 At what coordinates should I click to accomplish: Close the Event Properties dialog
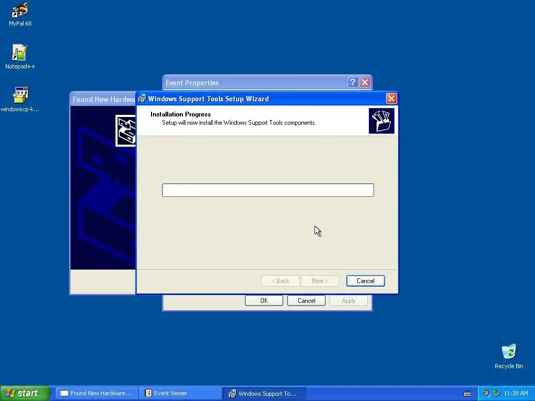tap(365, 82)
